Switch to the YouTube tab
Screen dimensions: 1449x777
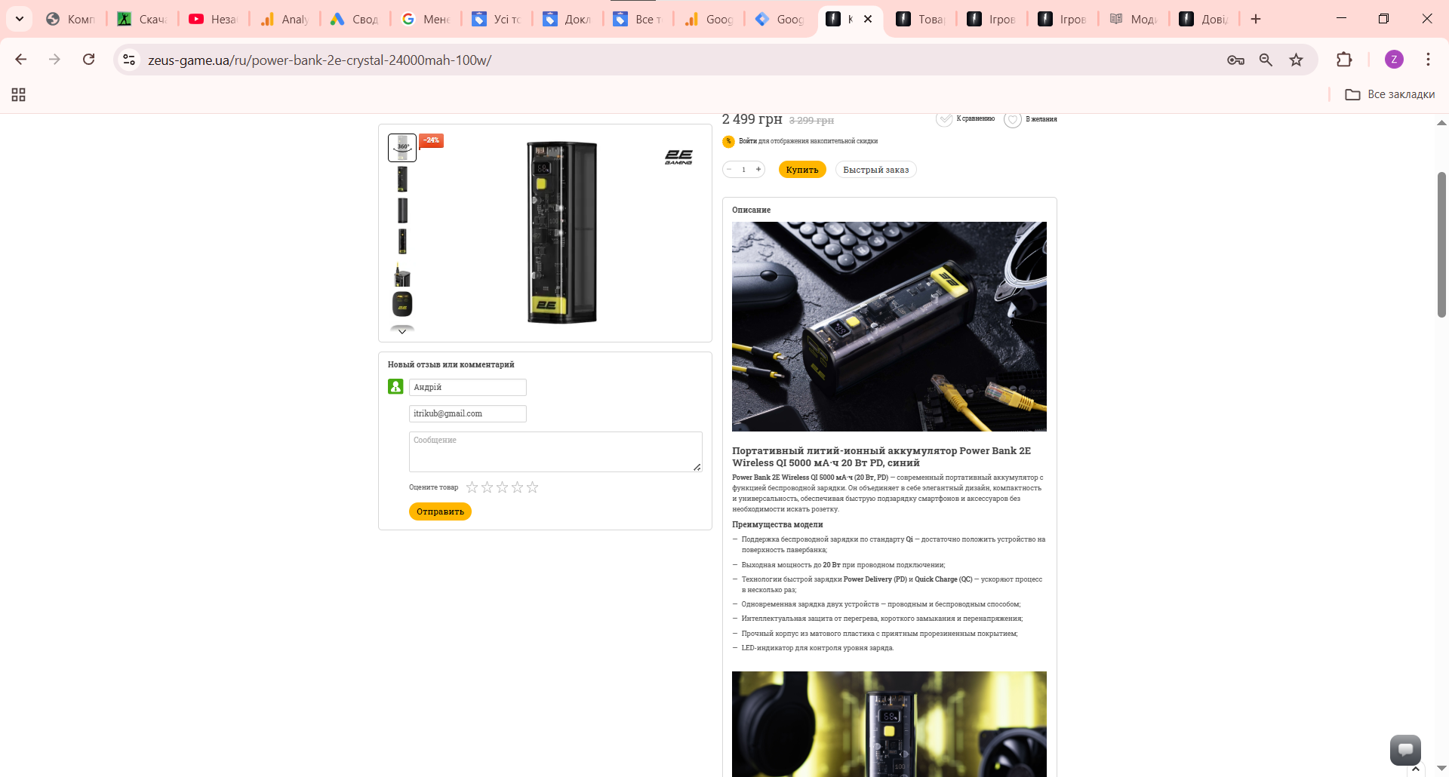tap(213, 19)
